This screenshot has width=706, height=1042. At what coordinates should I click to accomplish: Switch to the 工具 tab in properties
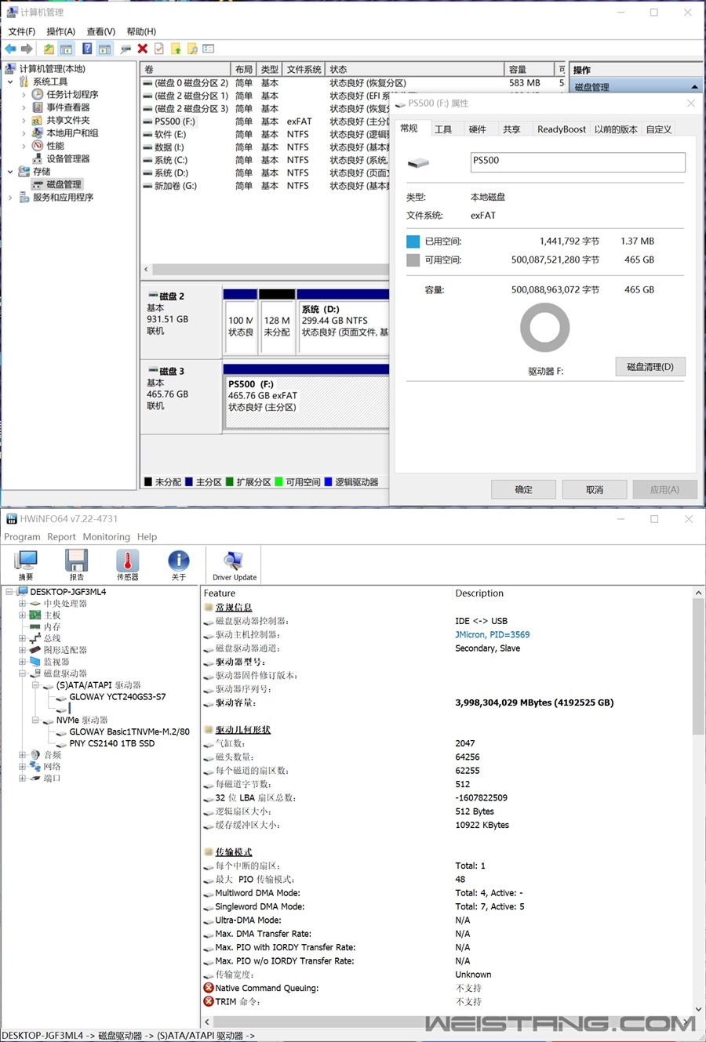pyautogui.click(x=443, y=129)
